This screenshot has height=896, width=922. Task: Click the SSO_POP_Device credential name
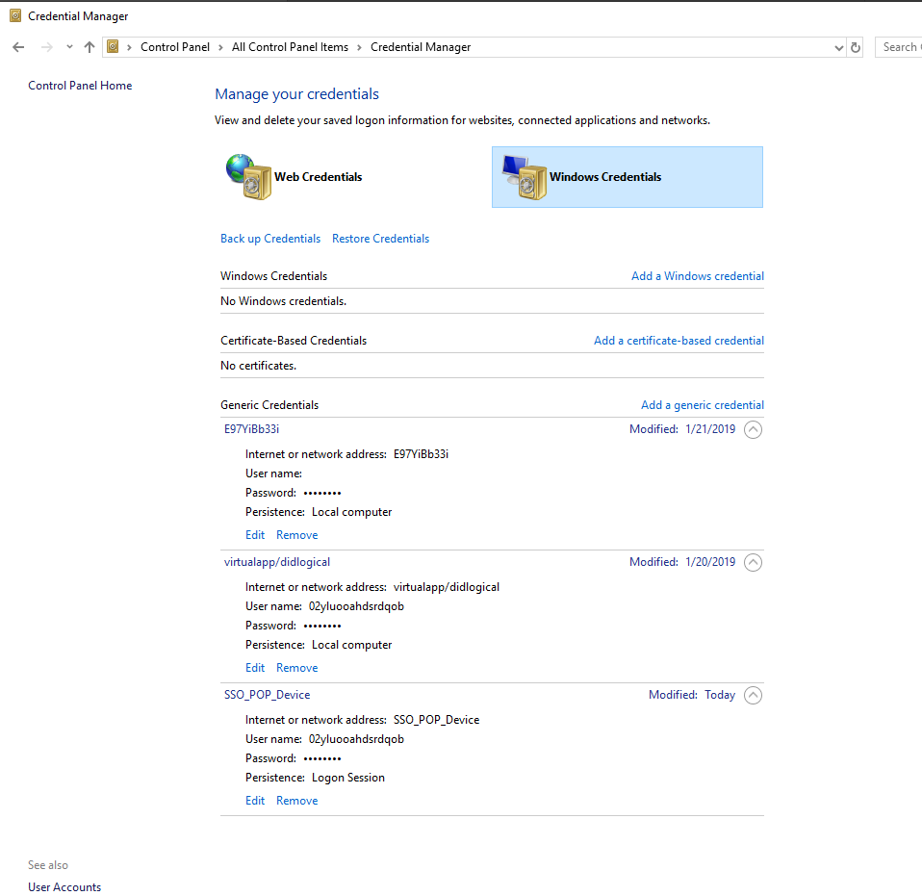pyautogui.click(x=267, y=695)
